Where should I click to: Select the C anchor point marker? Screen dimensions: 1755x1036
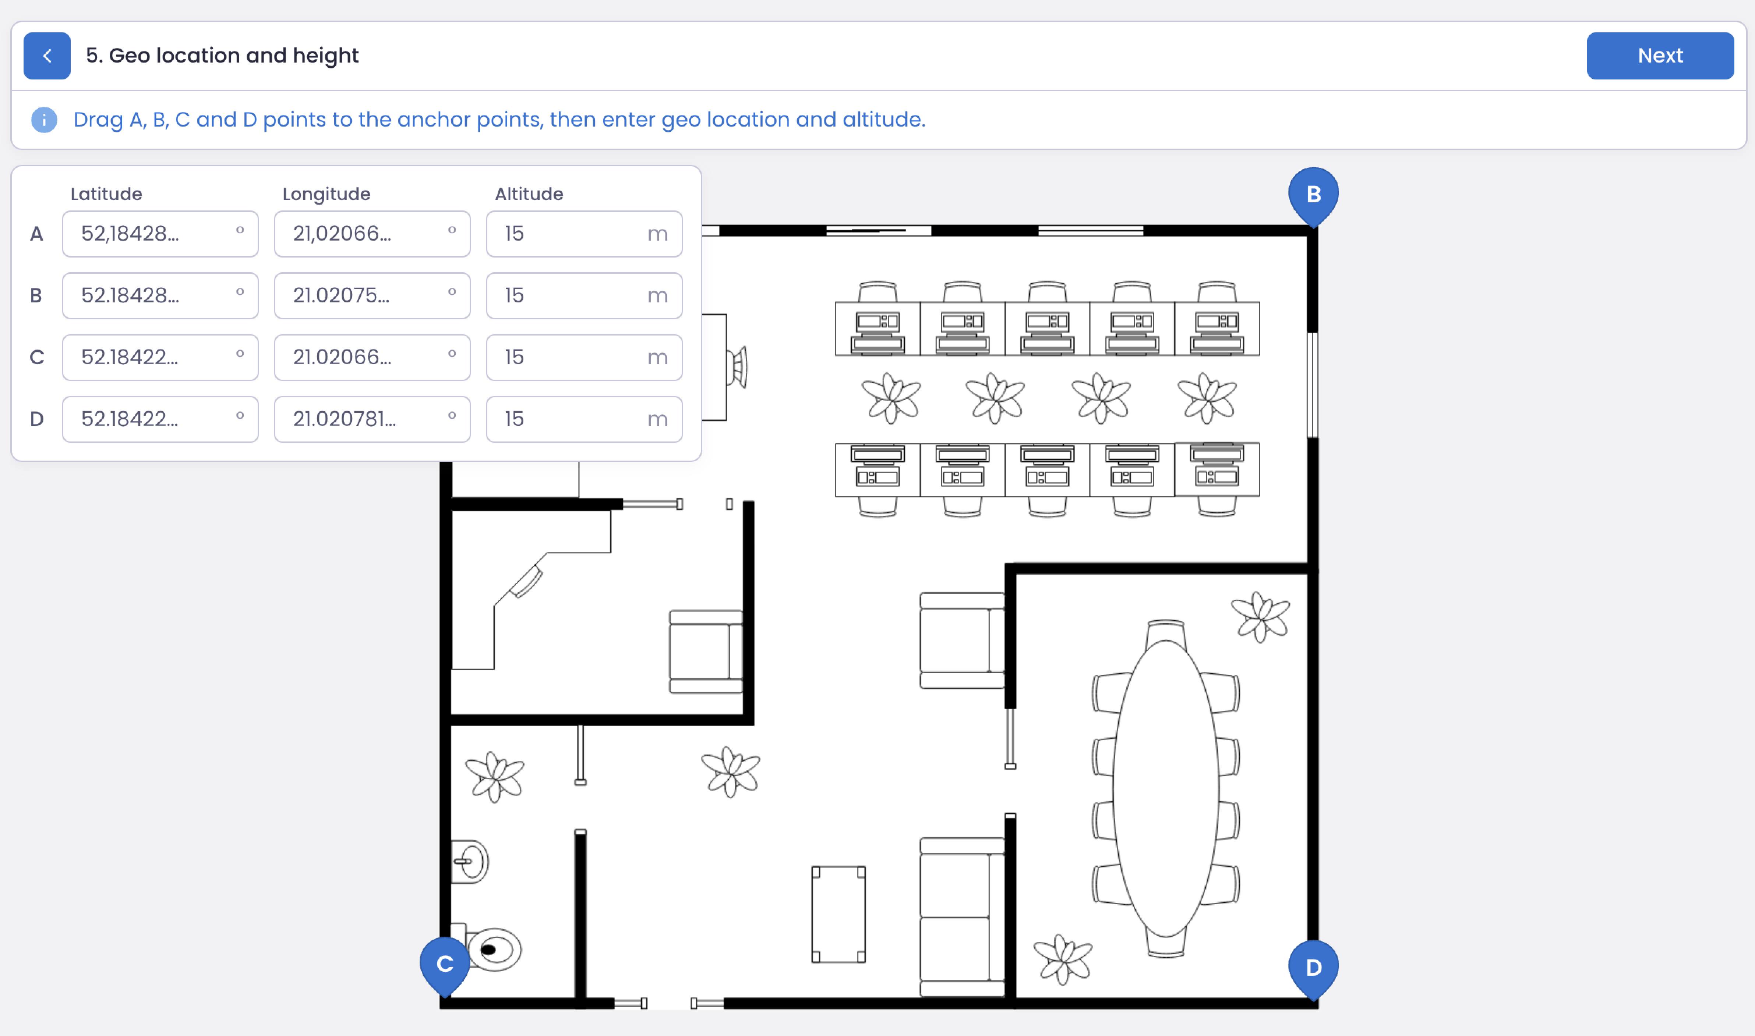point(445,963)
